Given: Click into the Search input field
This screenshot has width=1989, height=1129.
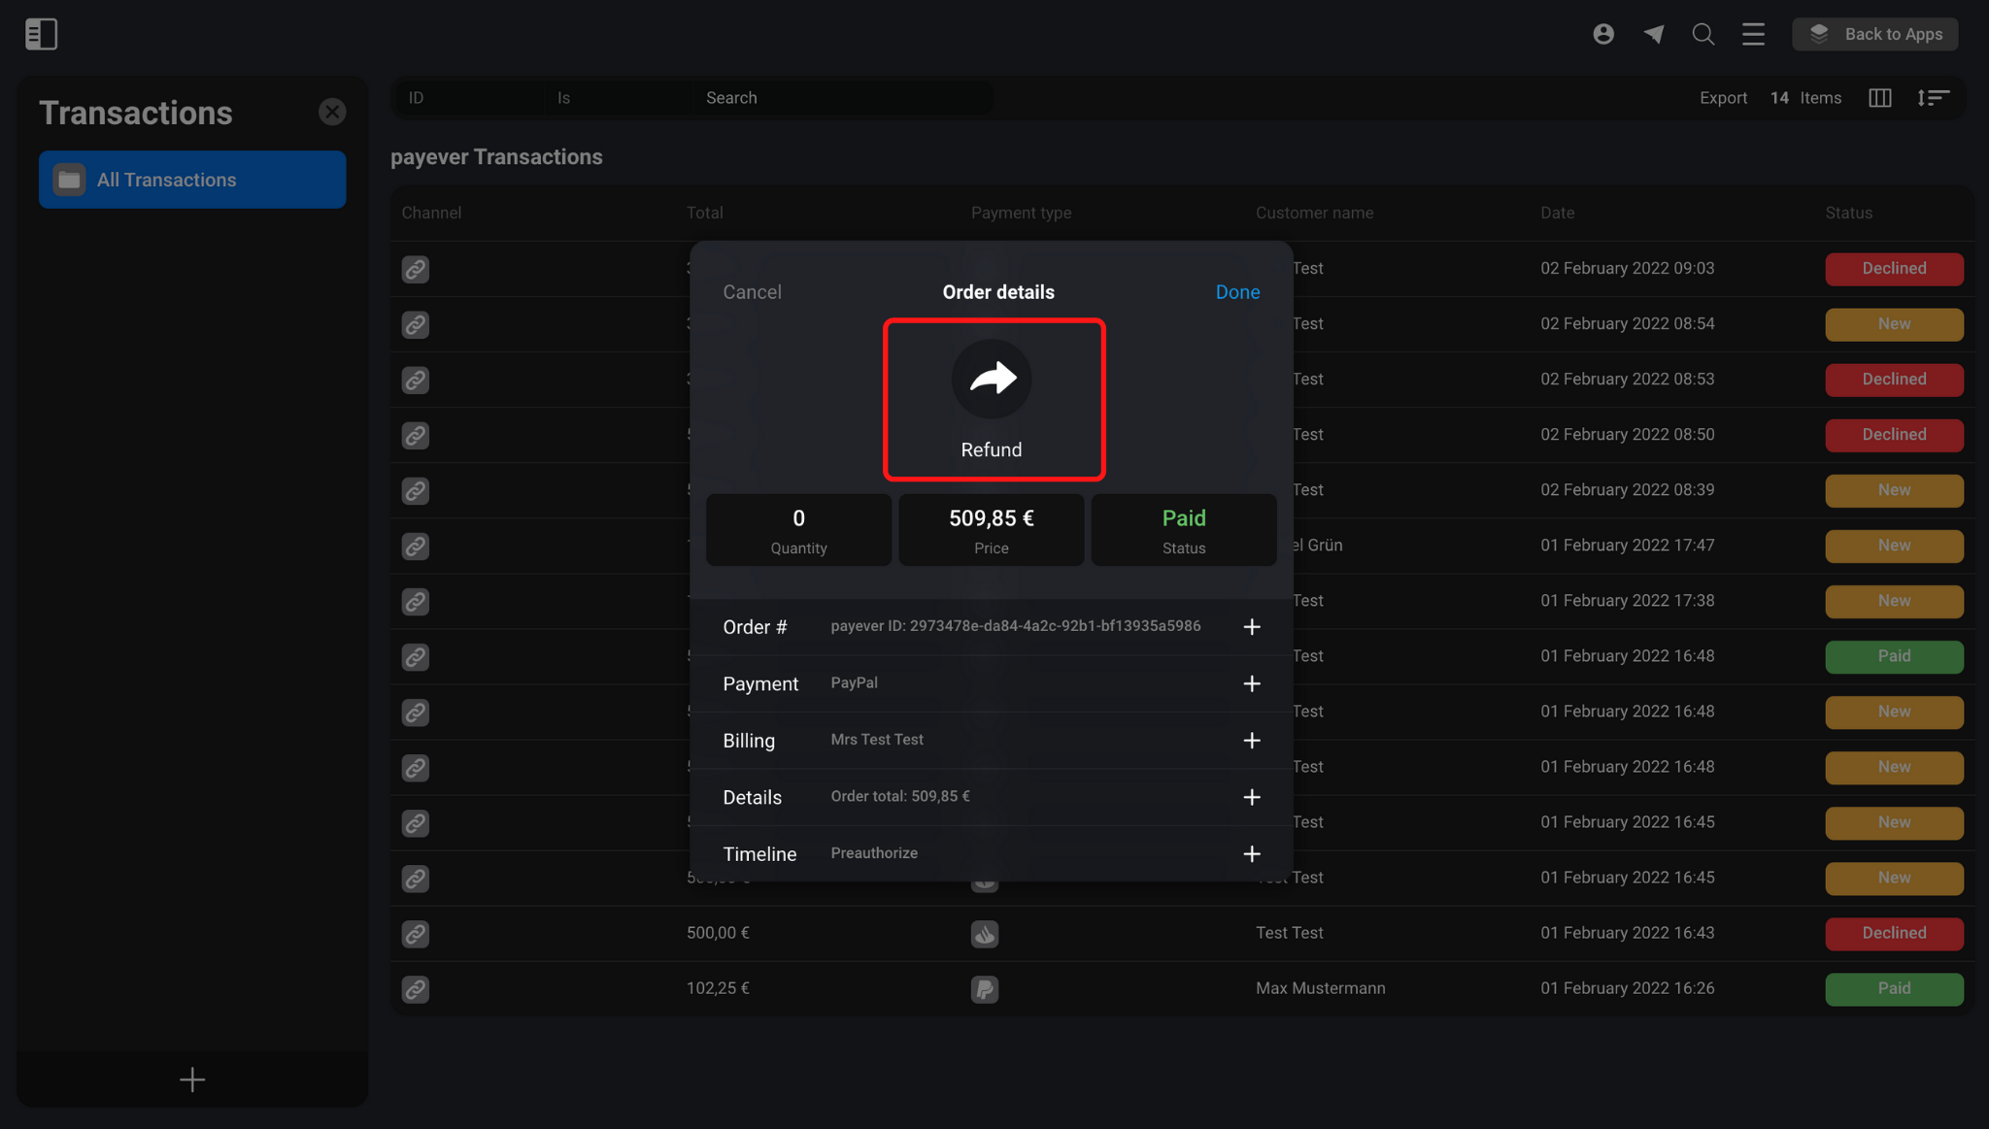Looking at the screenshot, I should pyautogui.click(x=843, y=98).
